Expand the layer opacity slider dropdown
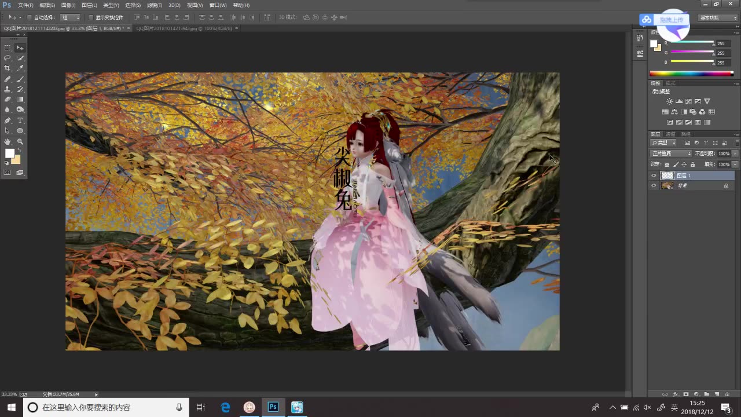Image resolution: width=741 pixels, height=417 pixels. click(735, 153)
